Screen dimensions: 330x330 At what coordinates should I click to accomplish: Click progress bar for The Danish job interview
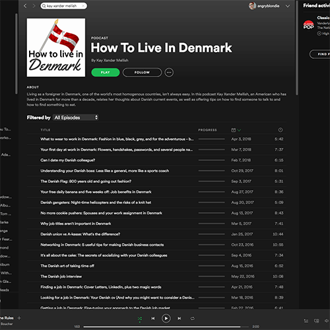point(211,277)
